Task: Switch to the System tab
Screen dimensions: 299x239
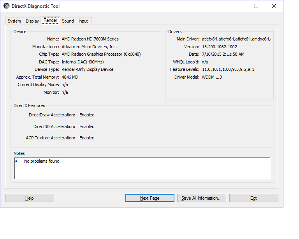Action: click(x=14, y=21)
